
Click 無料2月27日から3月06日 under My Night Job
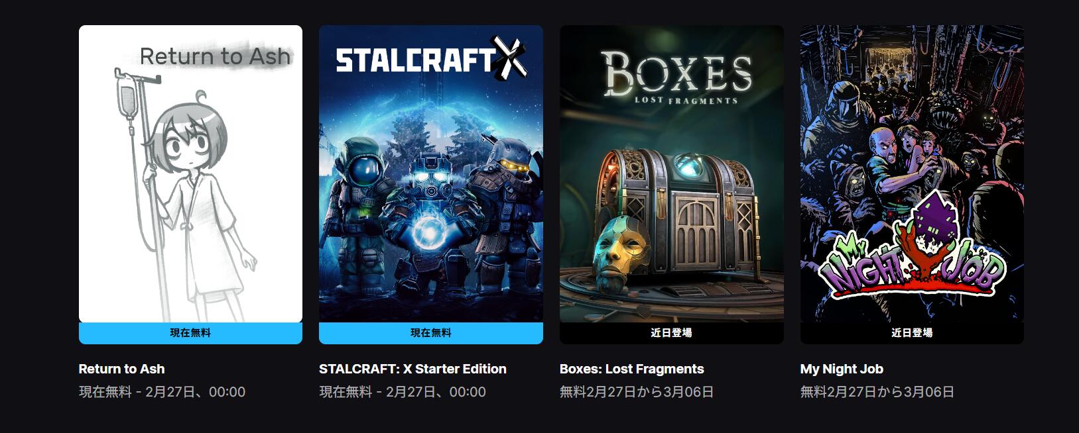(x=877, y=392)
